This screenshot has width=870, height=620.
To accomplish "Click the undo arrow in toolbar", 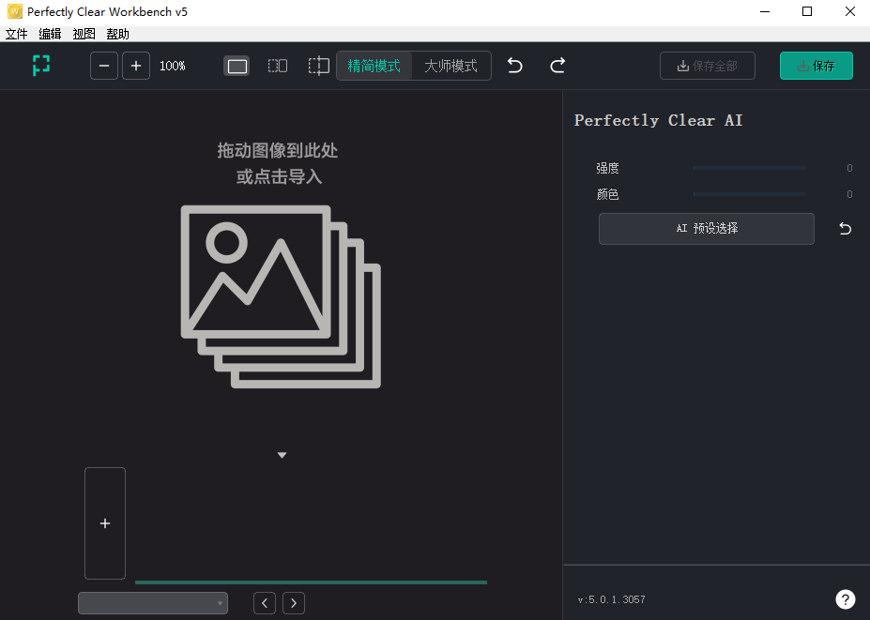I will pos(515,66).
